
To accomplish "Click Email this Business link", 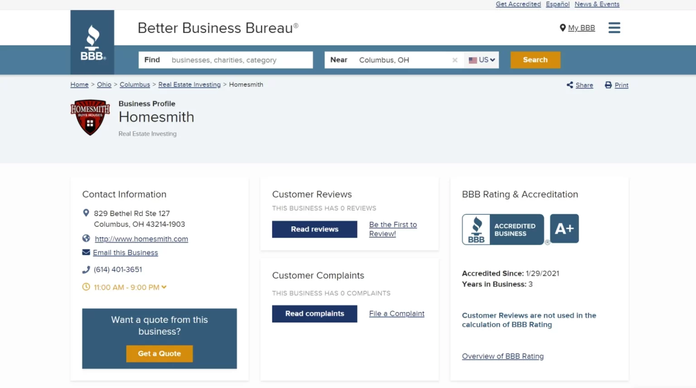I will (126, 253).
